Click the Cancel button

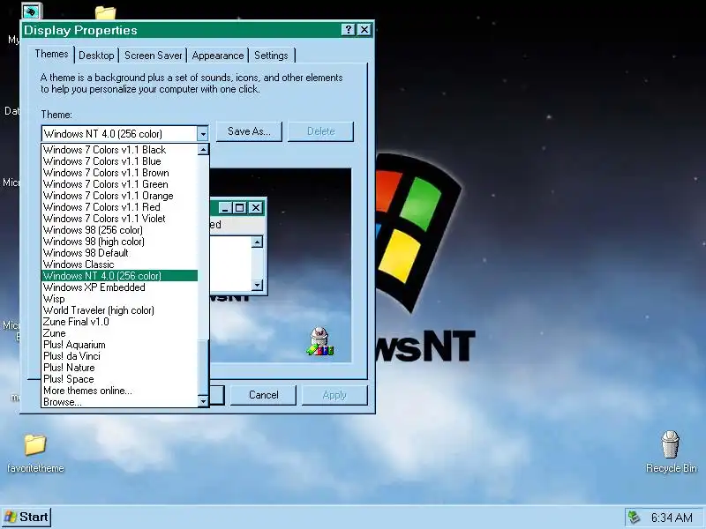click(x=263, y=395)
